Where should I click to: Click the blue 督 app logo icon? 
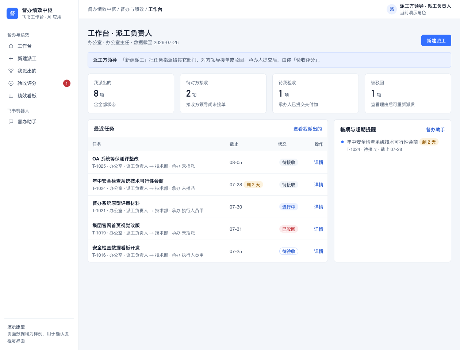coord(12,13)
